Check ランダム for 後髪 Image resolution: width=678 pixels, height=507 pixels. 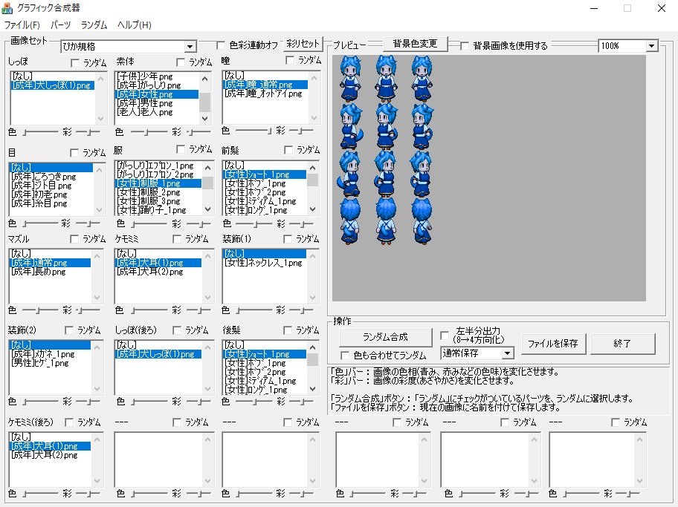click(x=288, y=330)
